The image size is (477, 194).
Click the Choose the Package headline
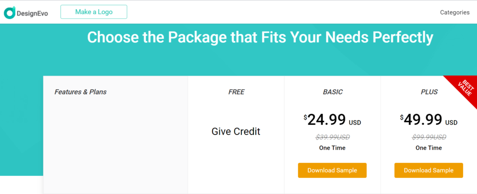[260, 37]
